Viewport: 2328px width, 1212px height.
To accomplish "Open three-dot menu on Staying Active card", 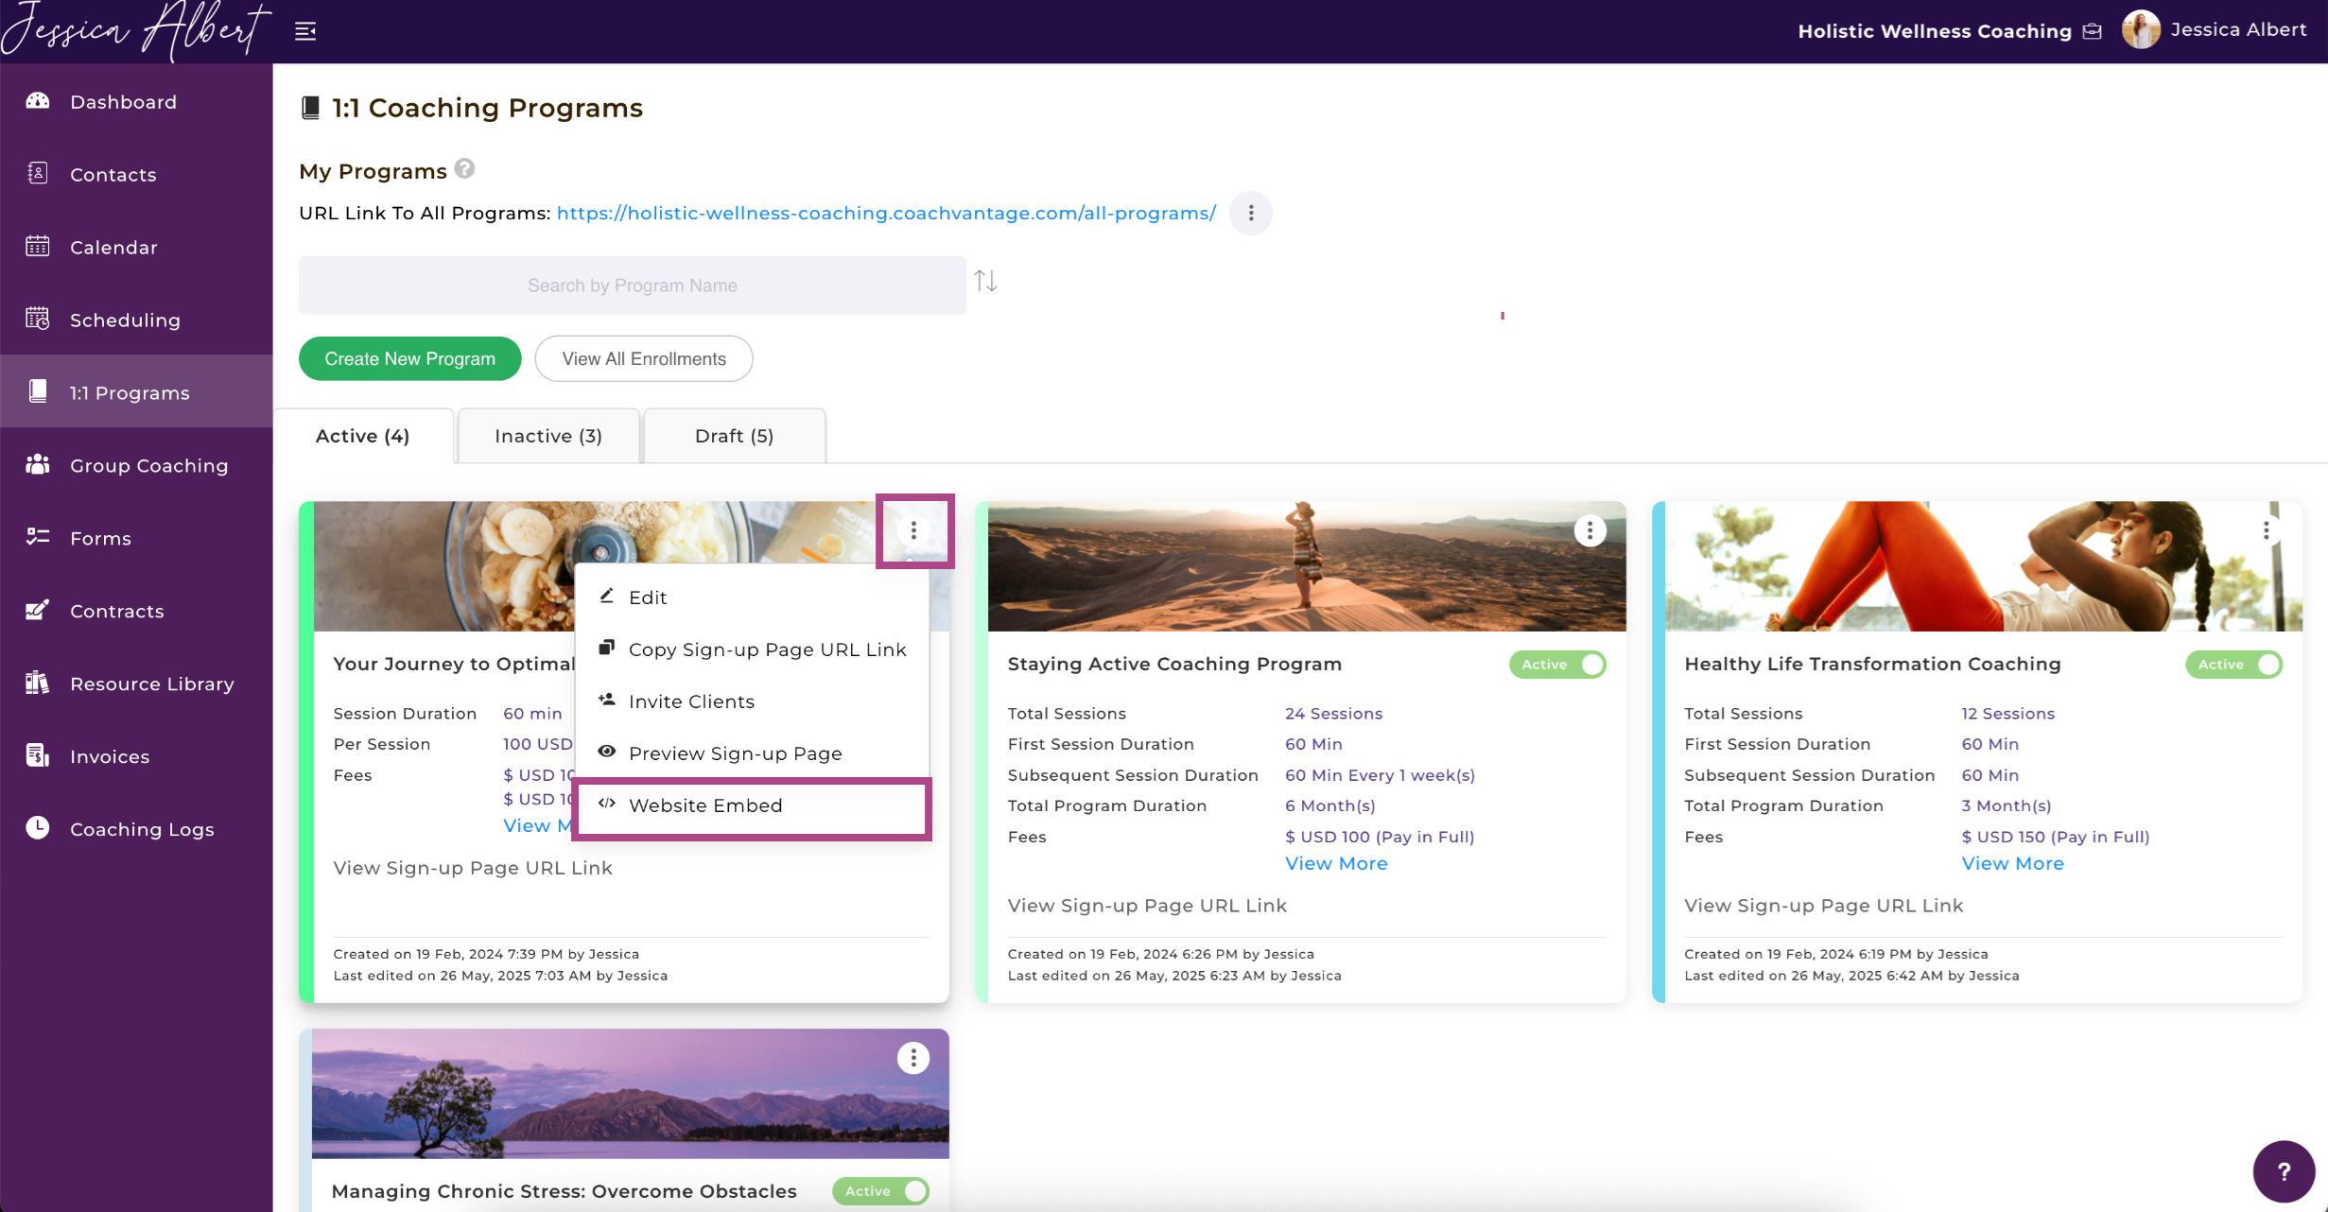I will point(1590,531).
